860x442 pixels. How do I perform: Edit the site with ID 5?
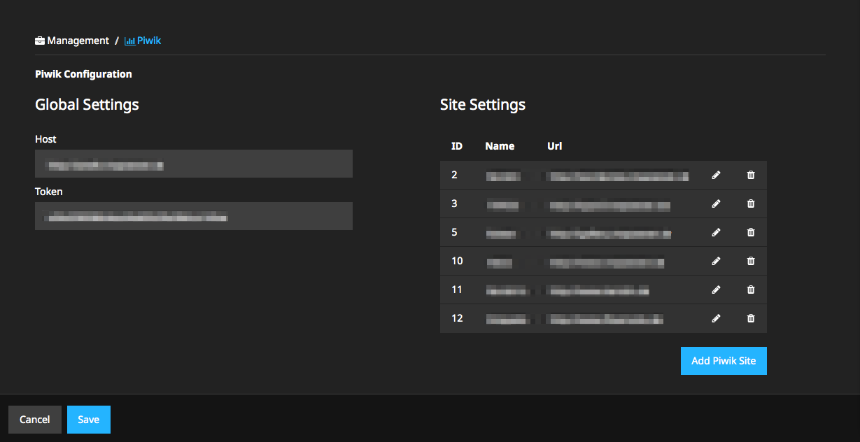pos(715,232)
